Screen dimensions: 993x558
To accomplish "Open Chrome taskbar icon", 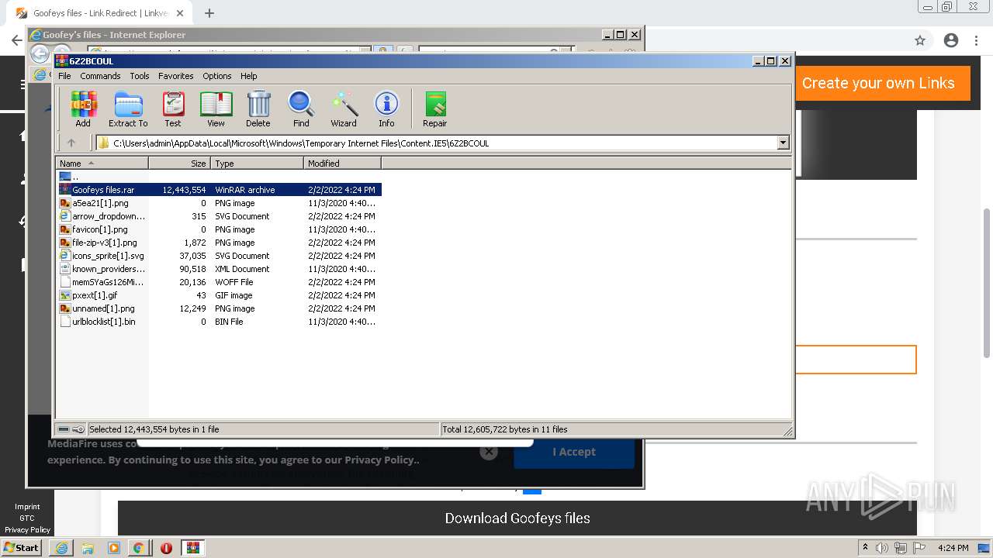I will point(138,548).
